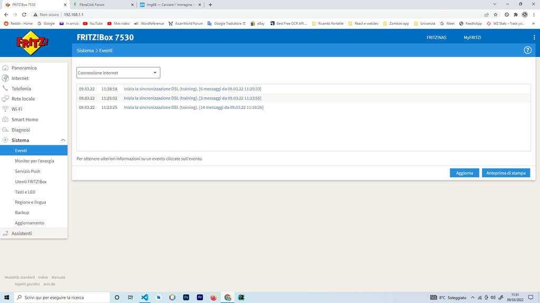The image size is (540, 303).
Task: Click Anteprima di stampa button
Action: point(506,173)
